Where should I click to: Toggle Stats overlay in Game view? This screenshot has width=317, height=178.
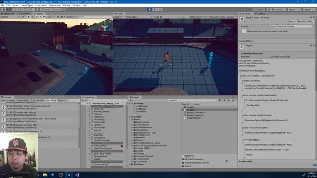[222, 17]
